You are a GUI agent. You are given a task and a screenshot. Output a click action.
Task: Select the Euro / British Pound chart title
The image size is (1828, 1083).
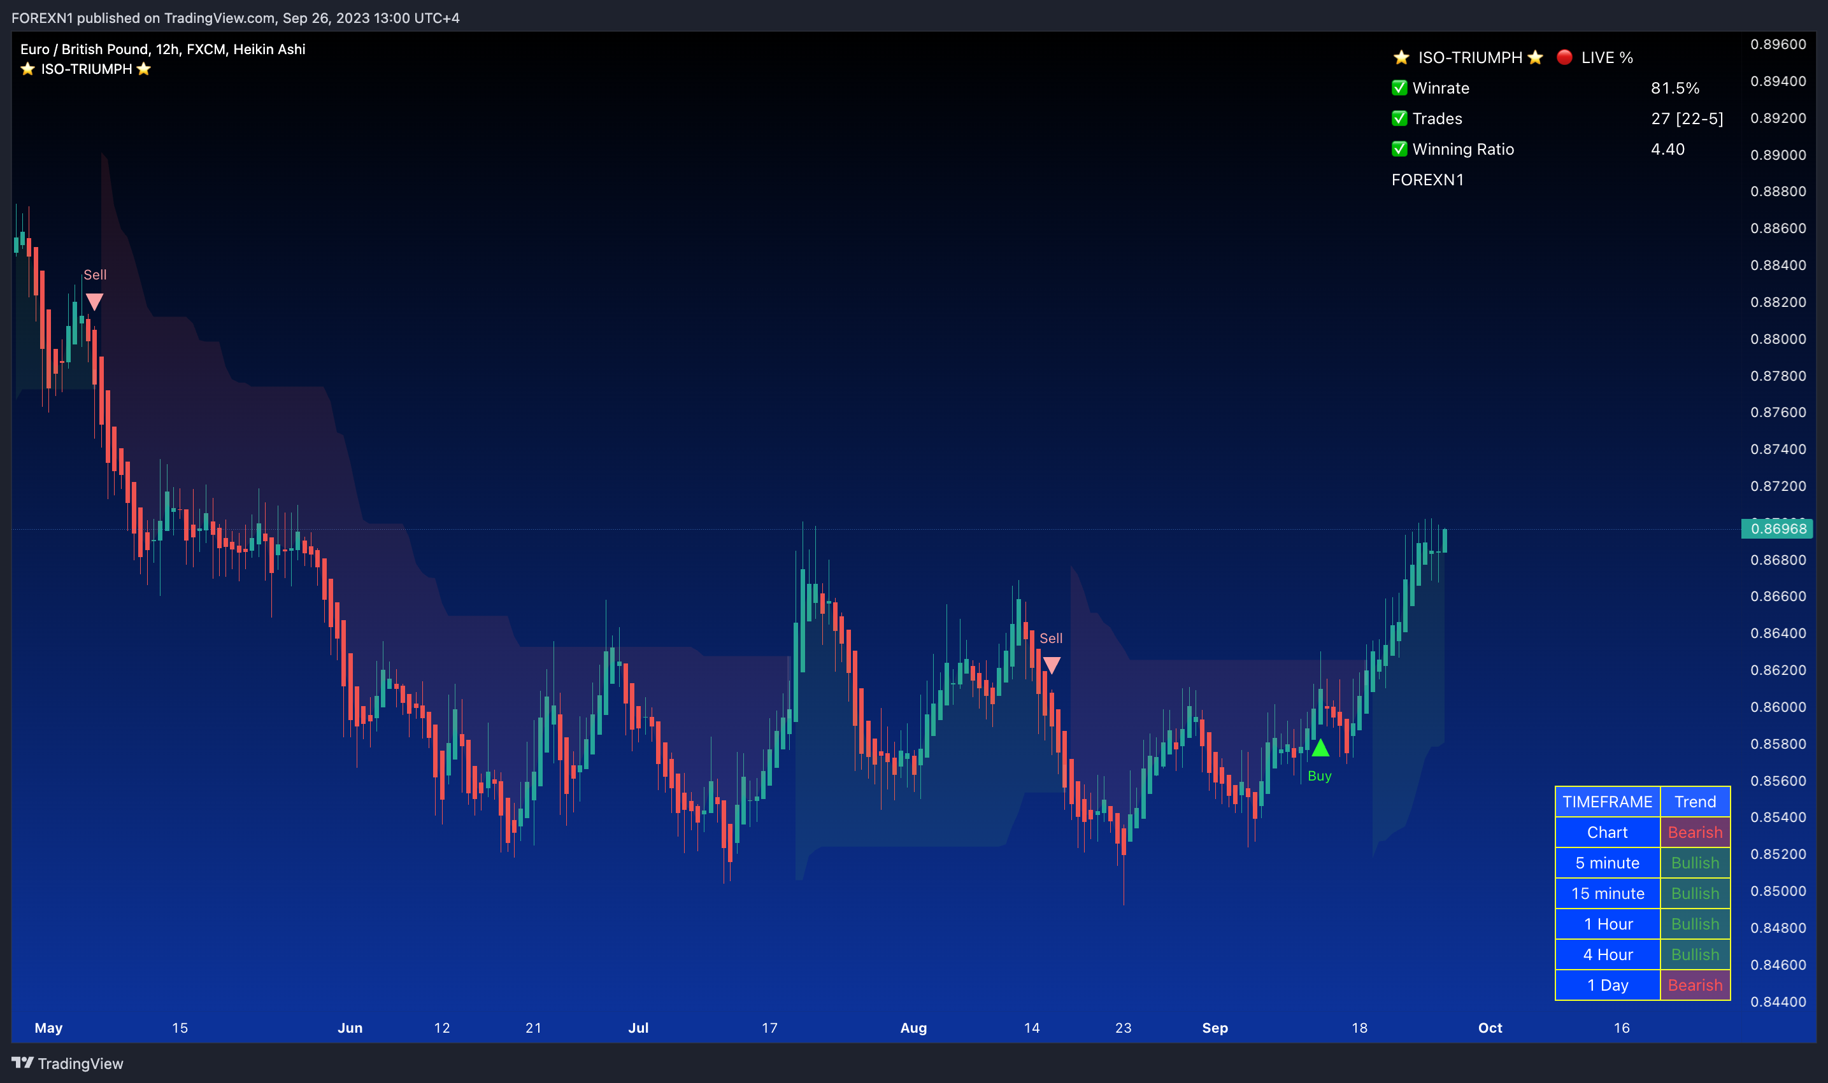pos(163,49)
